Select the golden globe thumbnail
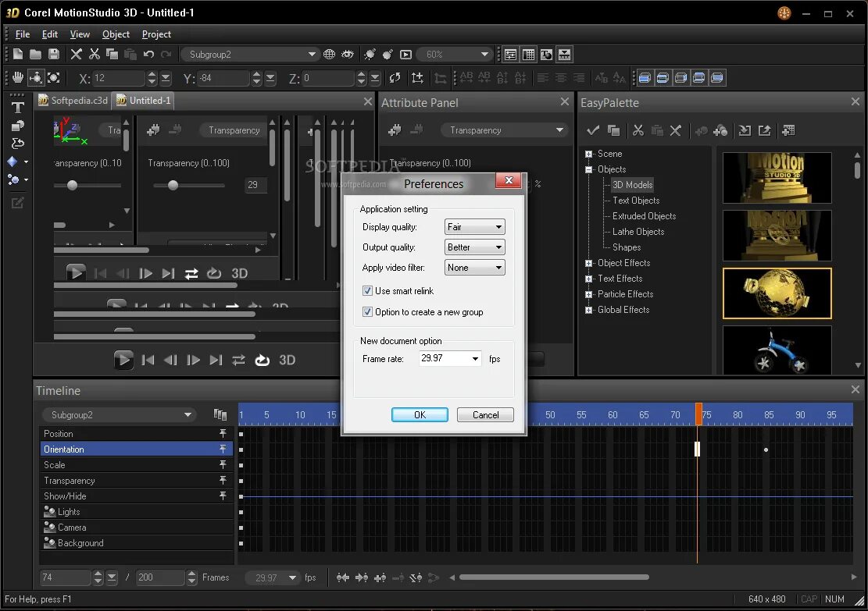Viewport: 868px width, 611px height. pyautogui.click(x=777, y=293)
